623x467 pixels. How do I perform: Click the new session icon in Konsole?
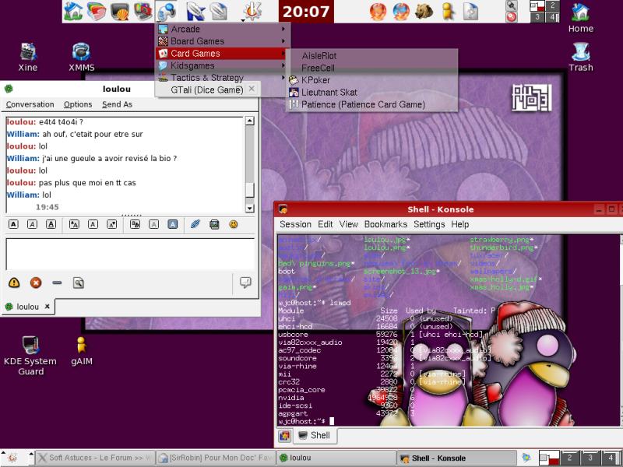[284, 436]
